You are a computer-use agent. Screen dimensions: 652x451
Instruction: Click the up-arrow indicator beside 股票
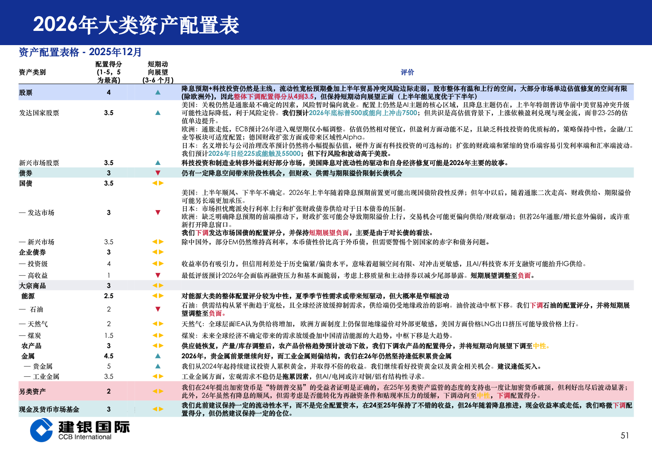158,91
